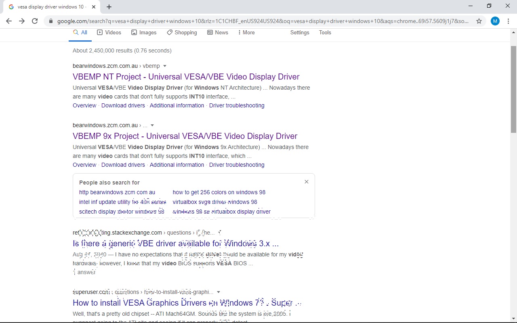Screen dimensions: 517x323
Task: Open a new browser tab
Action: click(109, 7)
